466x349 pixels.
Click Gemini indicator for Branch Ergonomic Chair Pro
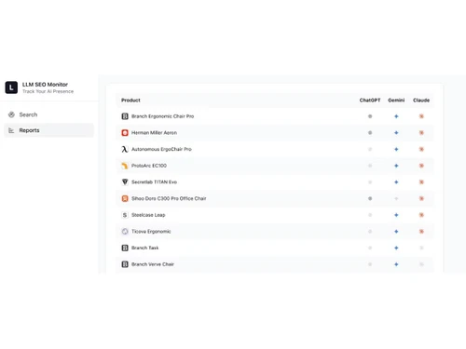(396, 116)
